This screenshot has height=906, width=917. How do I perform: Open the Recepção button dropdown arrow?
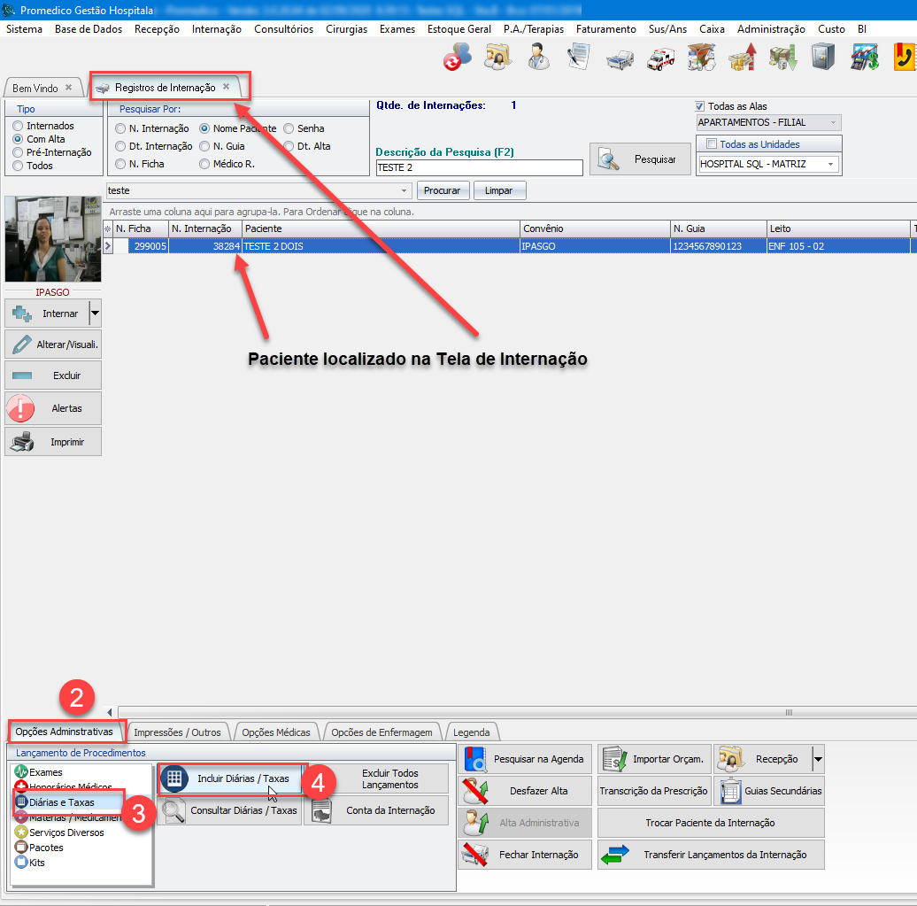pyautogui.click(x=818, y=759)
